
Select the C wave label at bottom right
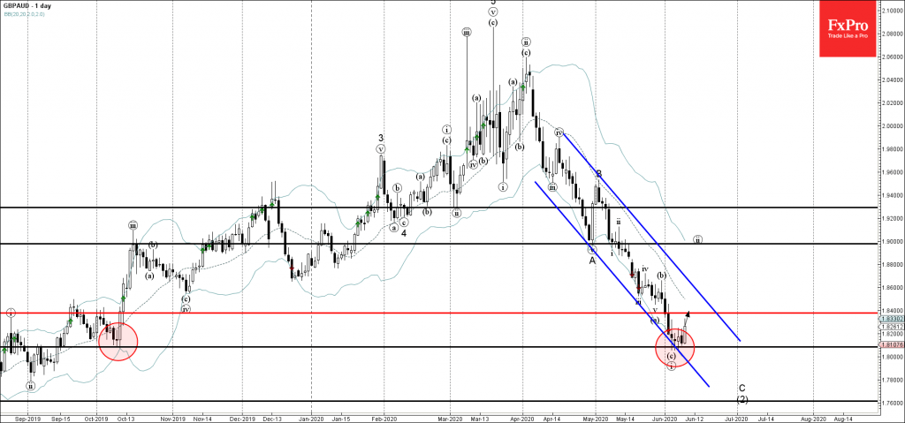click(741, 388)
